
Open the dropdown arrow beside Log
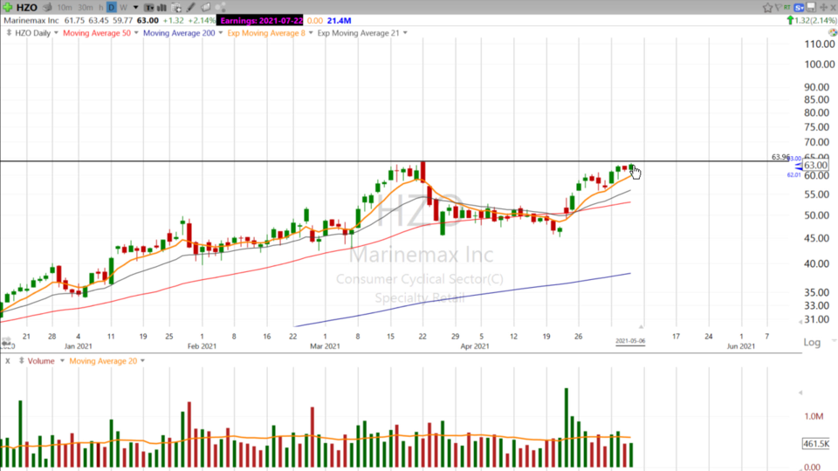tap(833, 341)
